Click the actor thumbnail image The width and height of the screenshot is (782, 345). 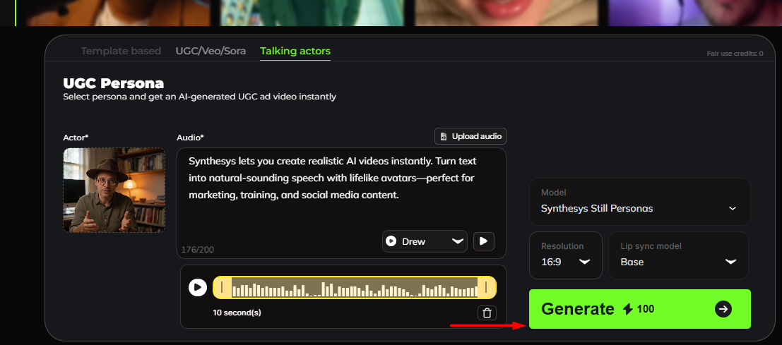[x=114, y=190]
